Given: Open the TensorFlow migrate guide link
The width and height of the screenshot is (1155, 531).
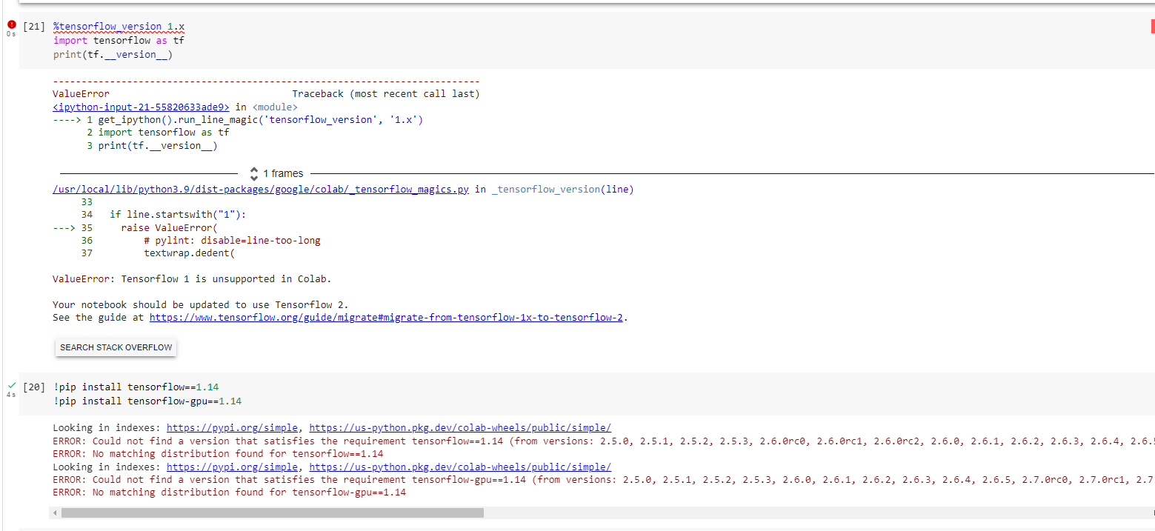Looking at the screenshot, I should [386, 317].
